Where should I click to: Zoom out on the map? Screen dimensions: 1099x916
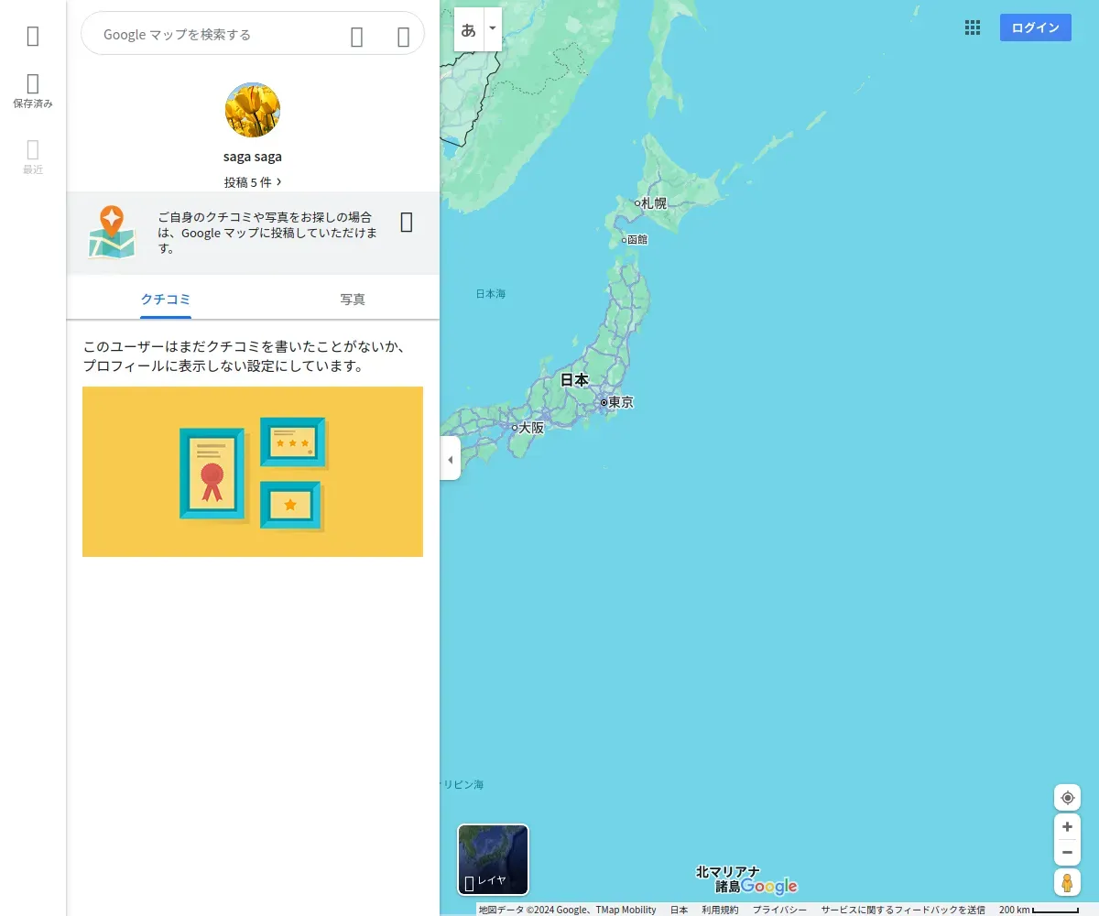tap(1067, 853)
